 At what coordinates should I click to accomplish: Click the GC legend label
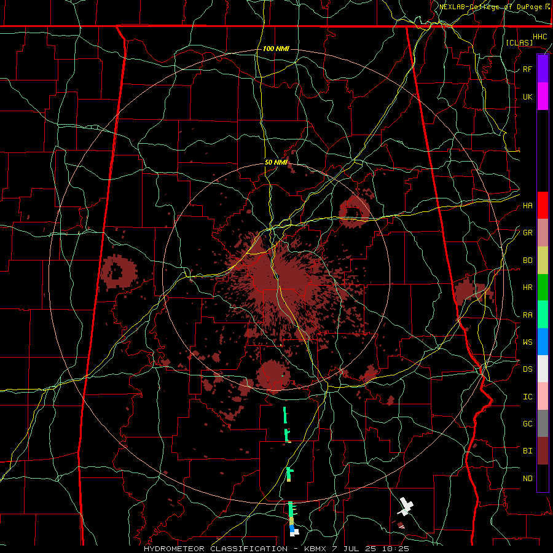(527, 424)
